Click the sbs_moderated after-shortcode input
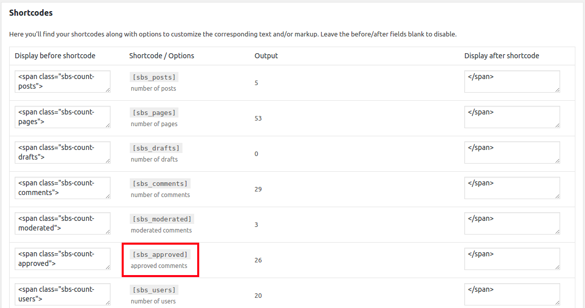Screen dimensions: 585x308 [511, 223]
